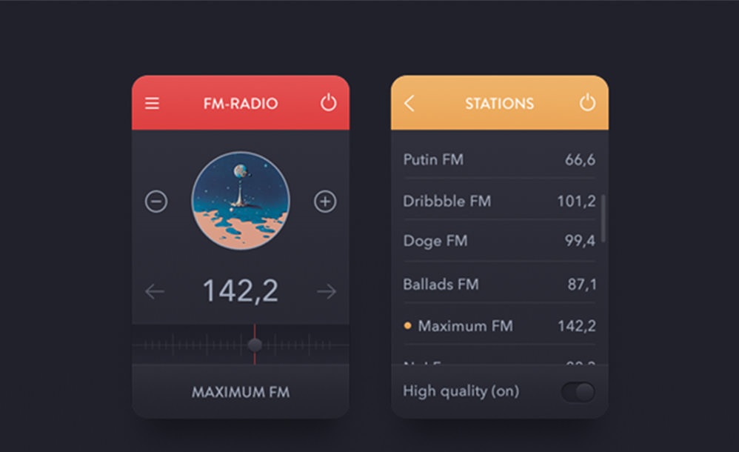The width and height of the screenshot is (739, 452).
Task: Click the MAXIMUM FM station name bar
Action: pyautogui.click(x=241, y=392)
